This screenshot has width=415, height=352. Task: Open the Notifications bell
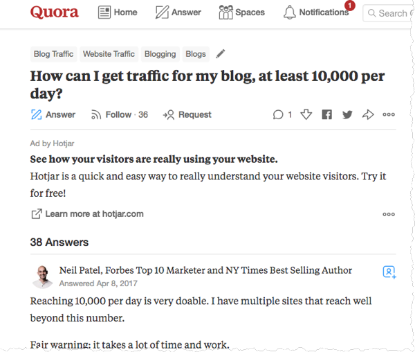coord(316,12)
